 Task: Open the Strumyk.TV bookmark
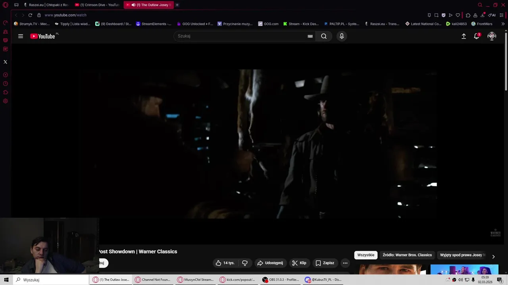[x=32, y=24]
